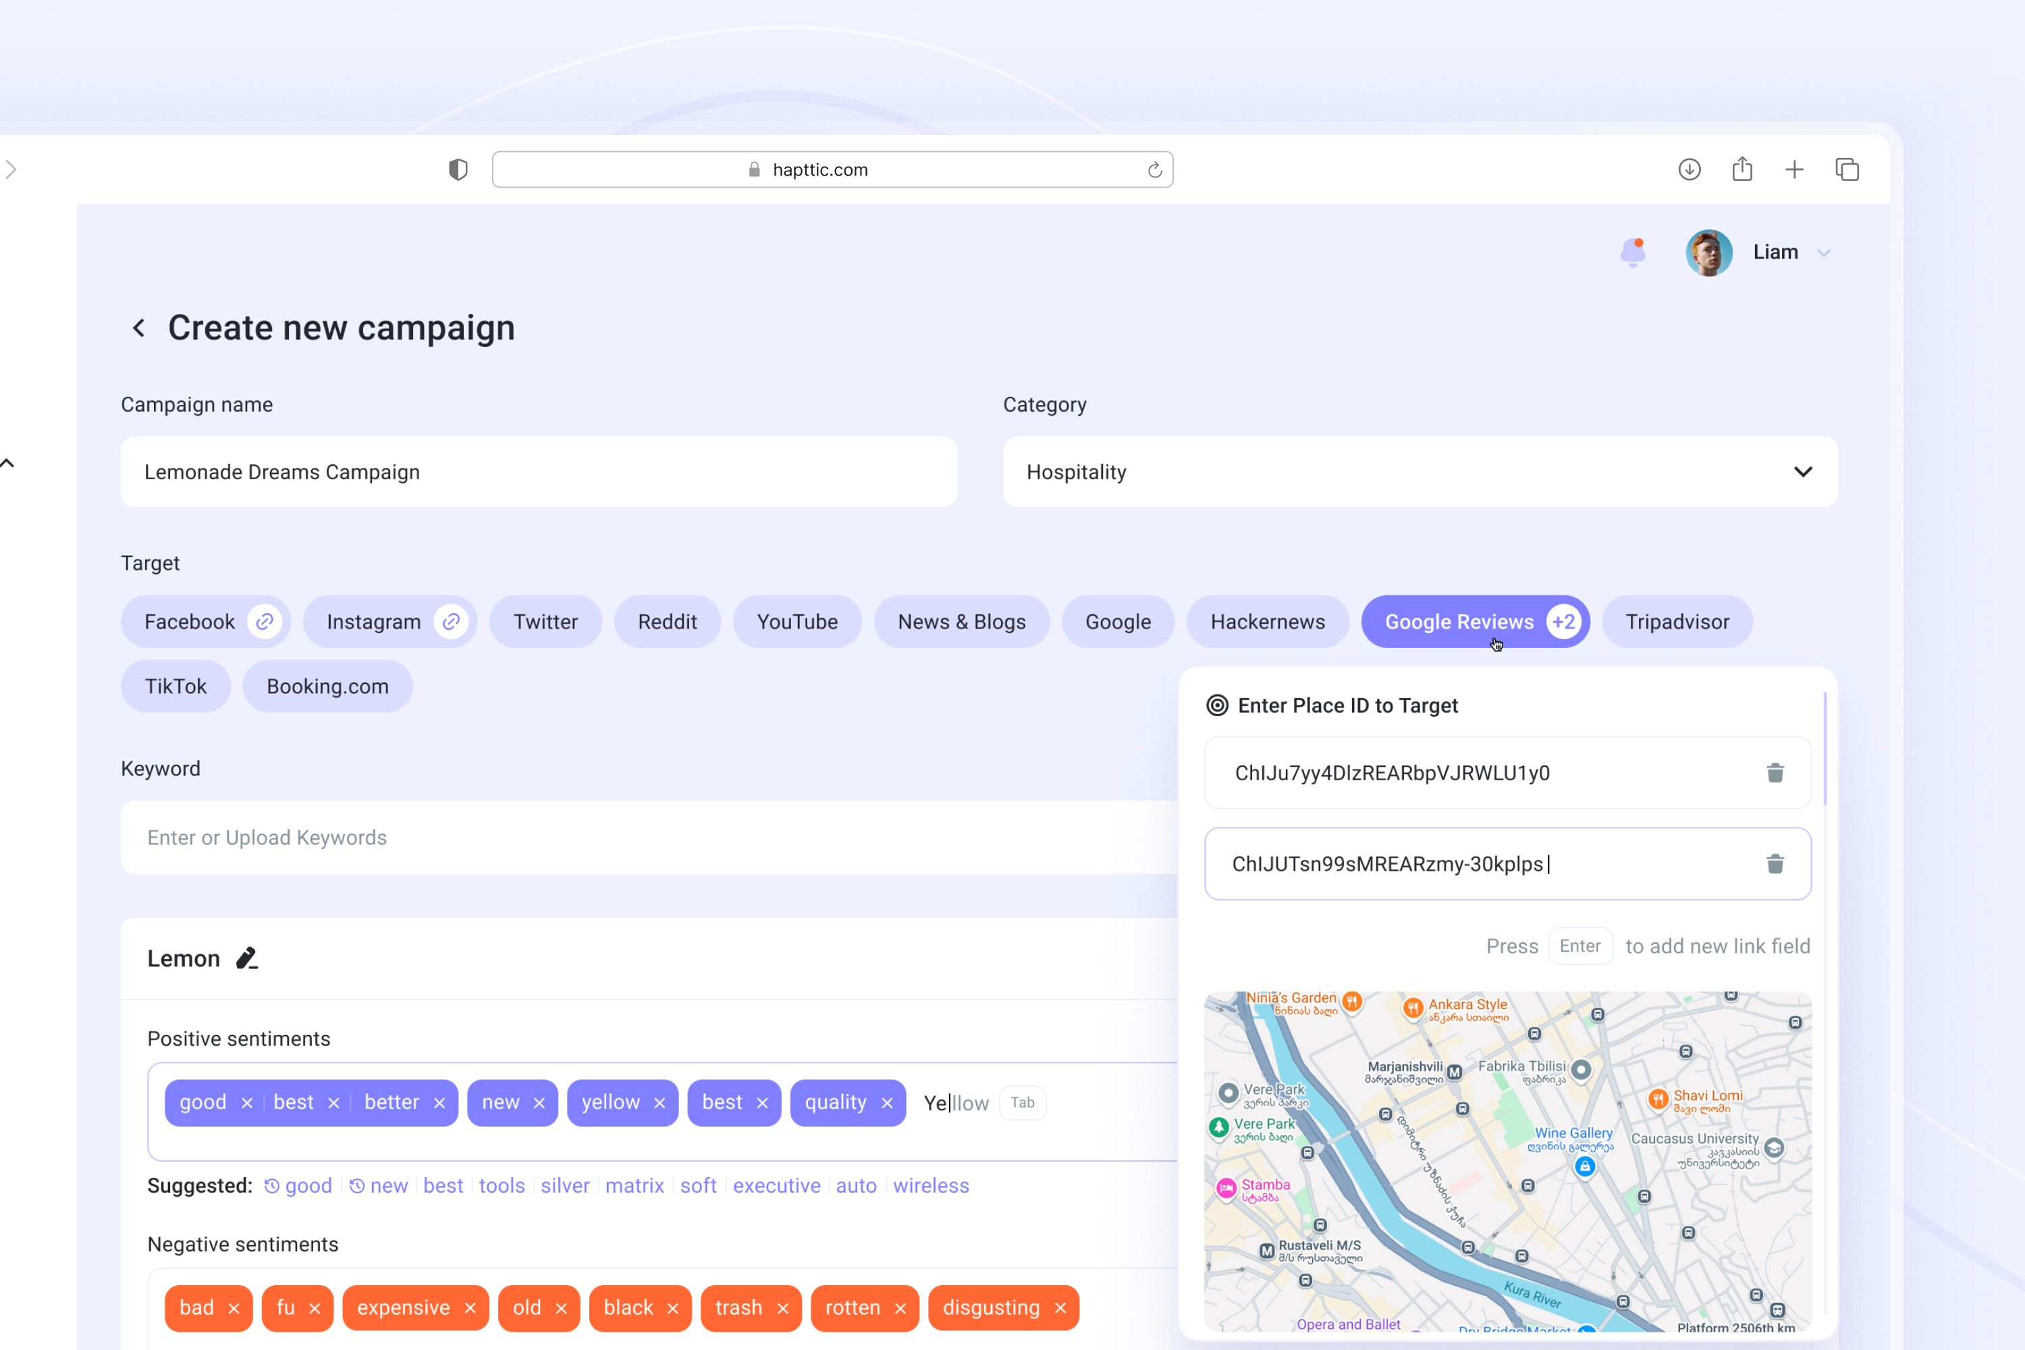Reload the hapttic.com page
This screenshot has height=1350, width=2025.
(x=1154, y=169)
